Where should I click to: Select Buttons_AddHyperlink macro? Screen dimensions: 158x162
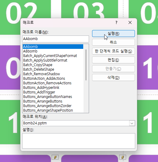click(53, 87)
